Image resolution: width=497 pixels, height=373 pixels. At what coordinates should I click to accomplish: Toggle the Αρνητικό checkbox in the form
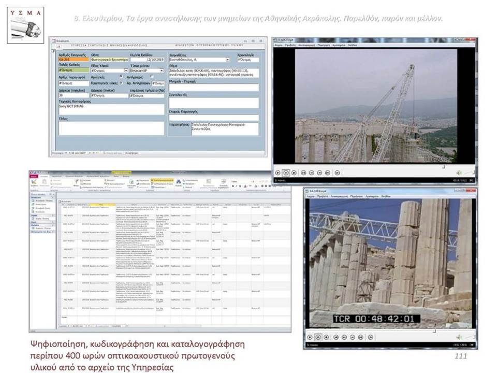point(121,77)
